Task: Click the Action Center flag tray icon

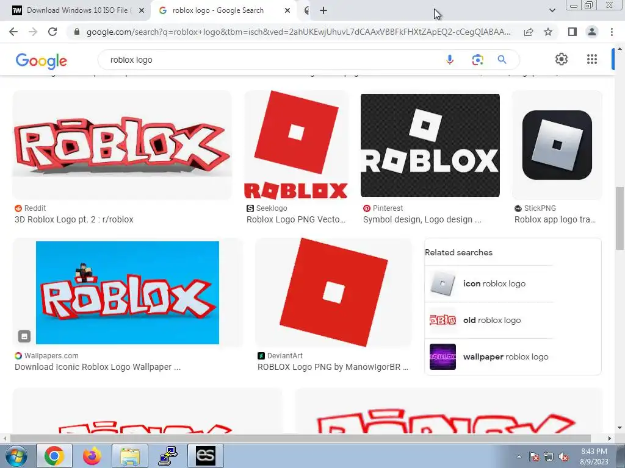Action: [x=534, y=457]
